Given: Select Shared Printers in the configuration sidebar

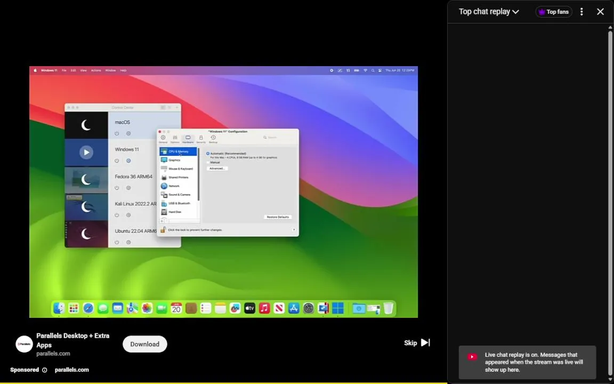Looking at the screenshot, I should (178, 177).
